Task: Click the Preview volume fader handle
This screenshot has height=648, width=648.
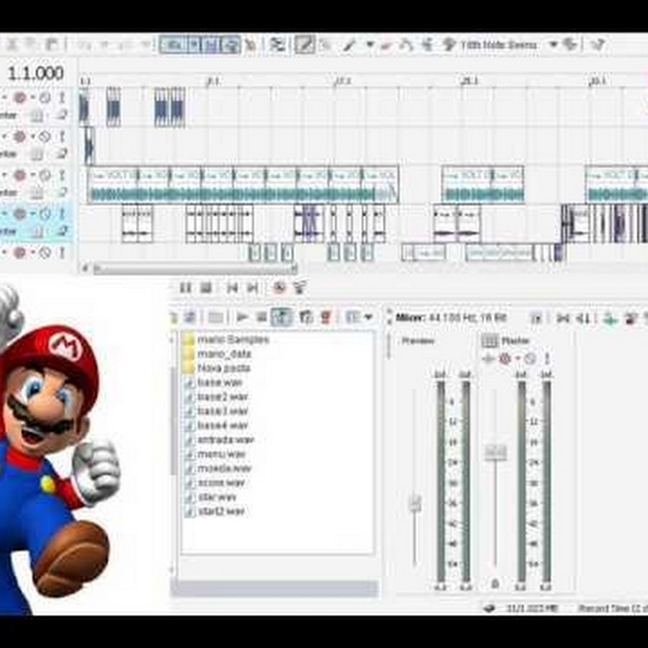Action: 415,504
